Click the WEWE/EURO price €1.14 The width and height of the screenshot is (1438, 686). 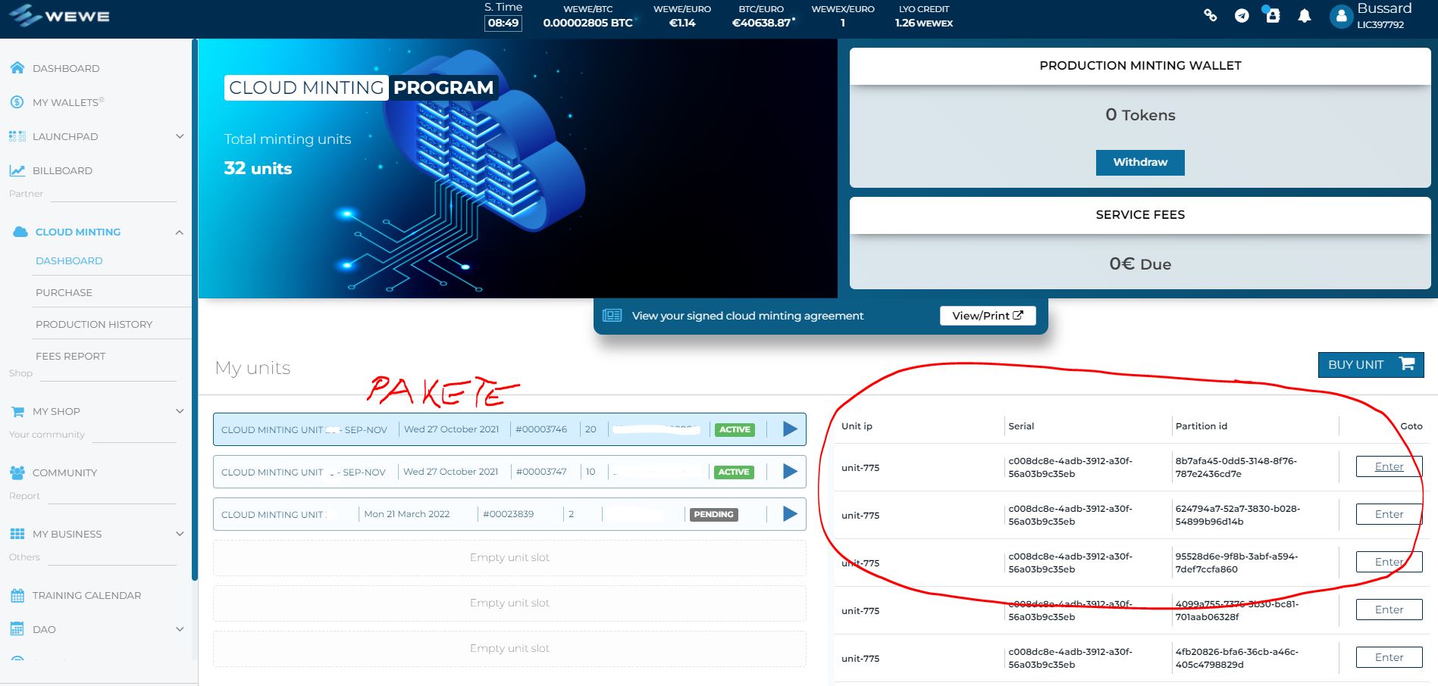click(x=682, y=23)
